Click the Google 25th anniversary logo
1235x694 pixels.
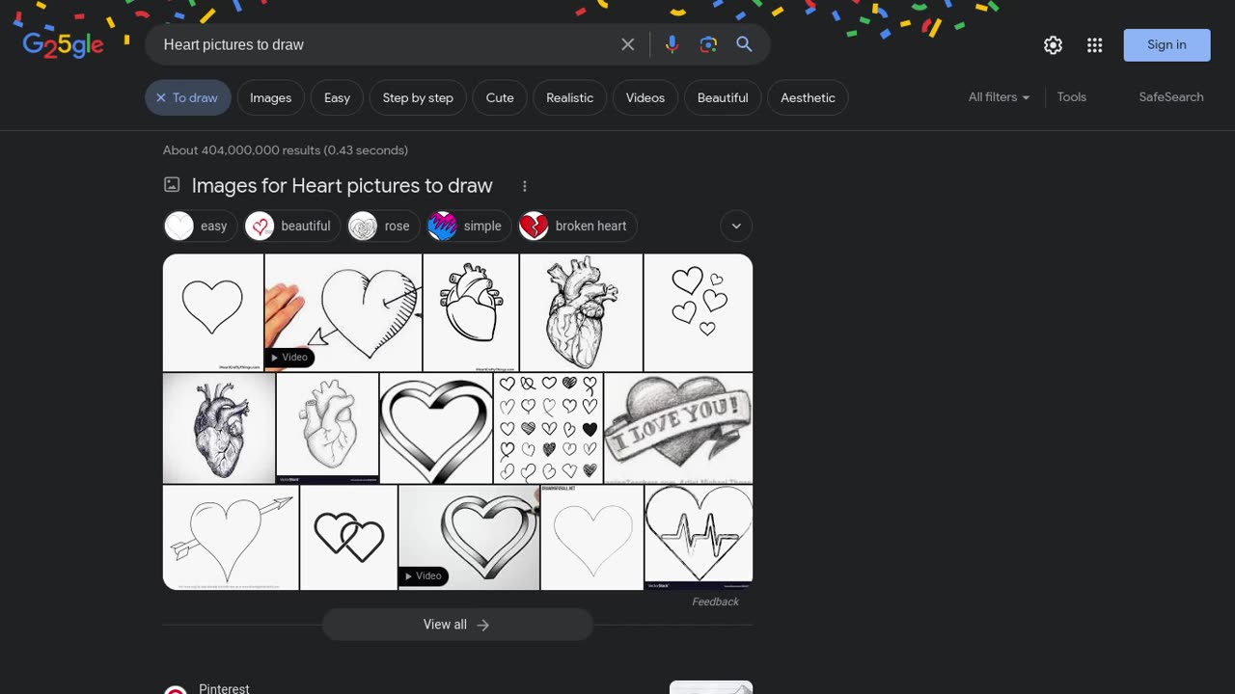pyautogui.click(x=64, y=44)
